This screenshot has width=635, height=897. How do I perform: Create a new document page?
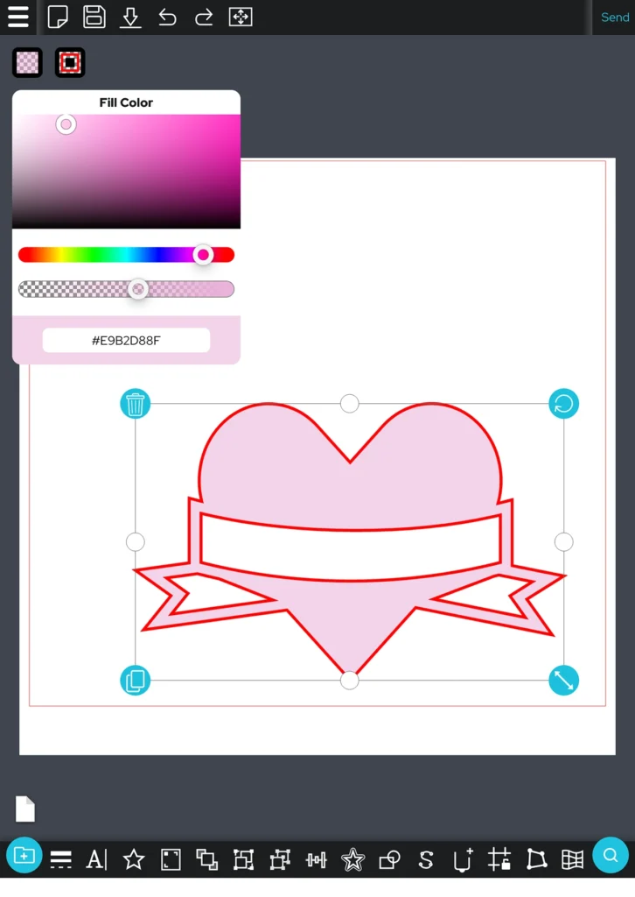tap(58, 17)
